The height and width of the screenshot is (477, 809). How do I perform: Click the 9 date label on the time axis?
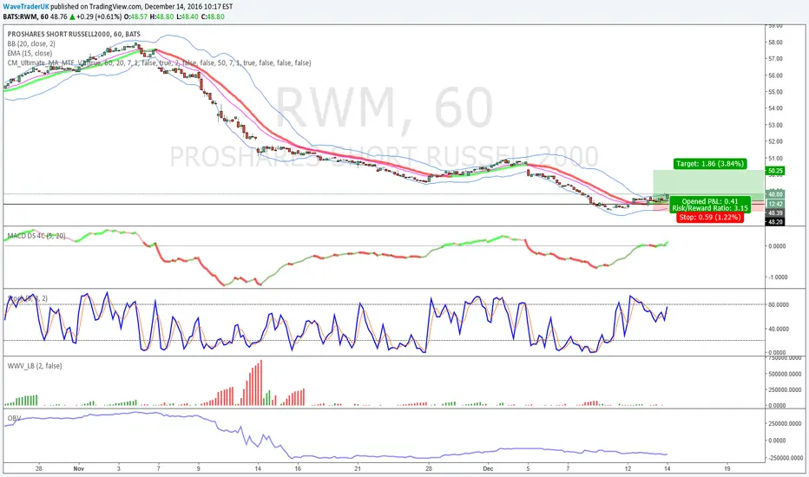click(198, 468)
